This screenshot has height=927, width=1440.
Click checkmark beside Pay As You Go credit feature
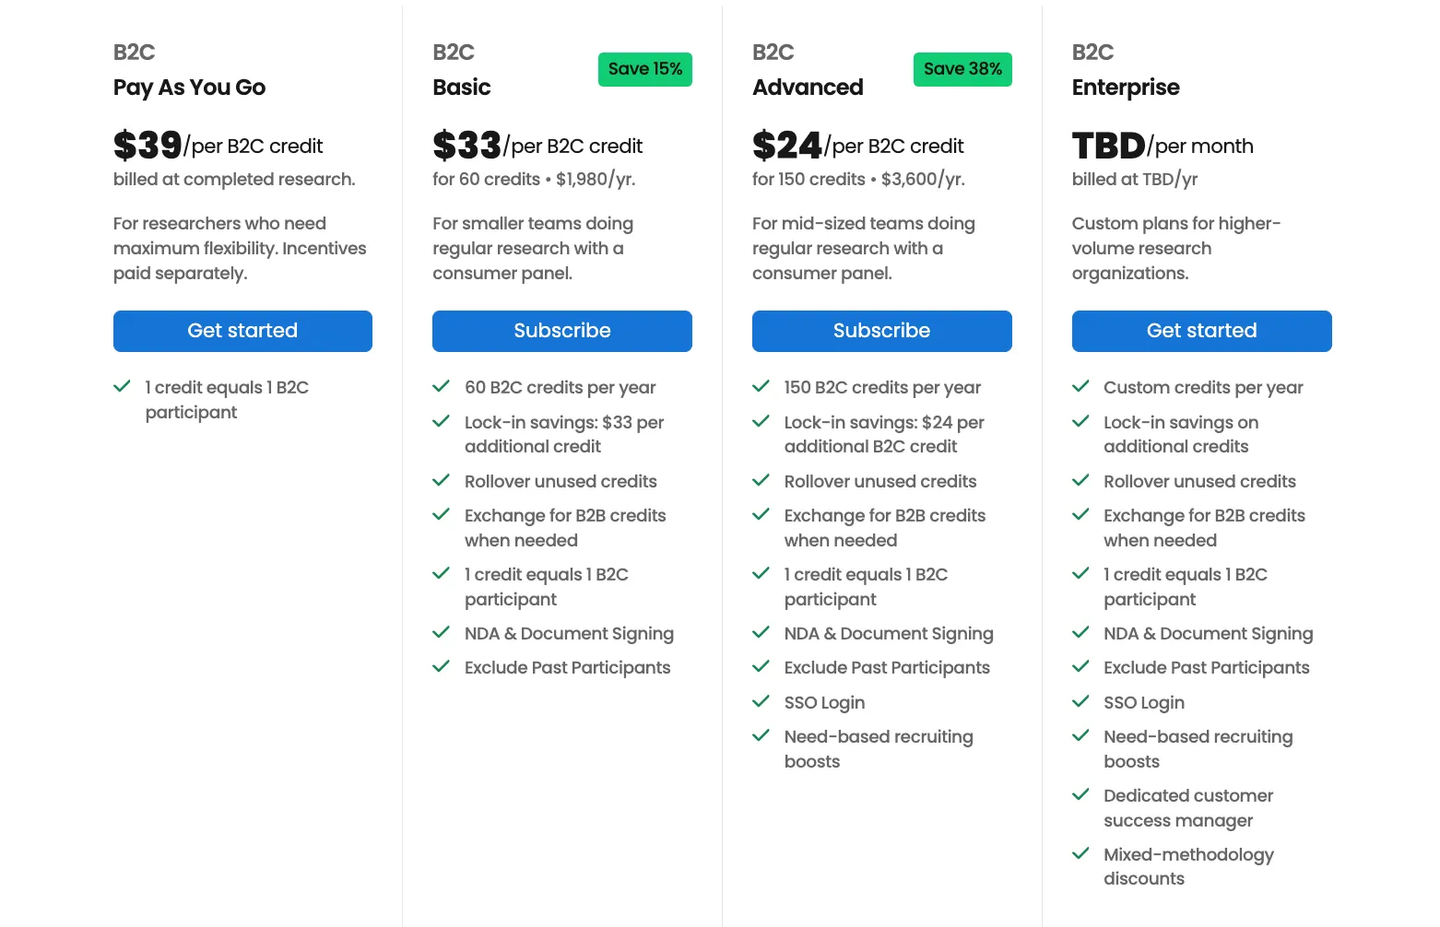pyautogui.click(x=122, y=386)
